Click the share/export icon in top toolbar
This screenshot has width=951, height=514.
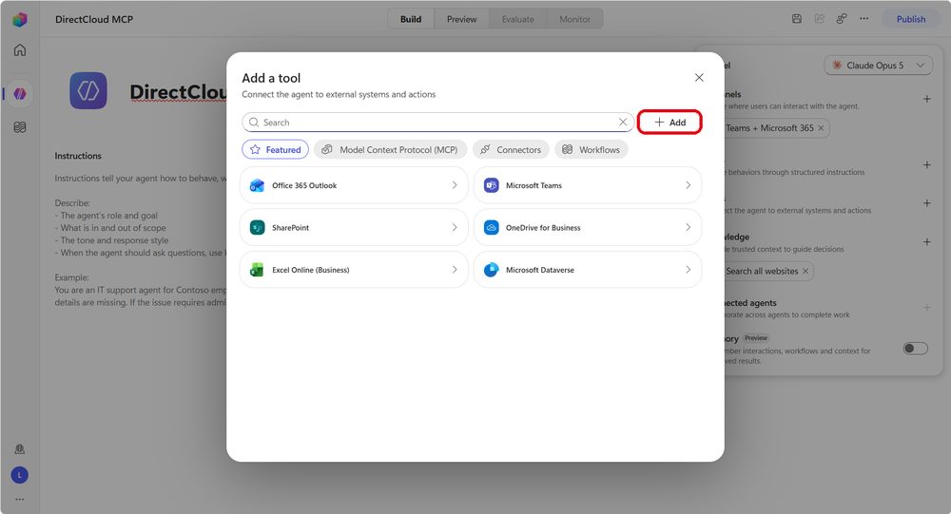click(820, 19)
